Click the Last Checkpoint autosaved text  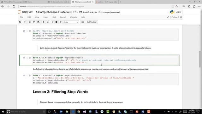102,12
